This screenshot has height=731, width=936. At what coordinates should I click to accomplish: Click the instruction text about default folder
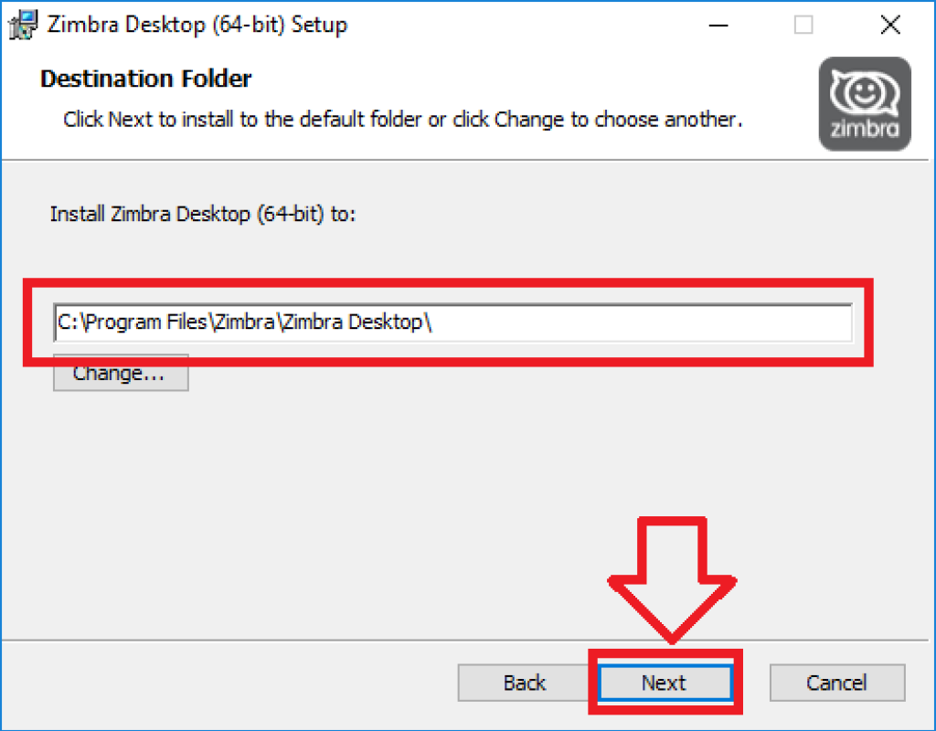pos(403,120)
